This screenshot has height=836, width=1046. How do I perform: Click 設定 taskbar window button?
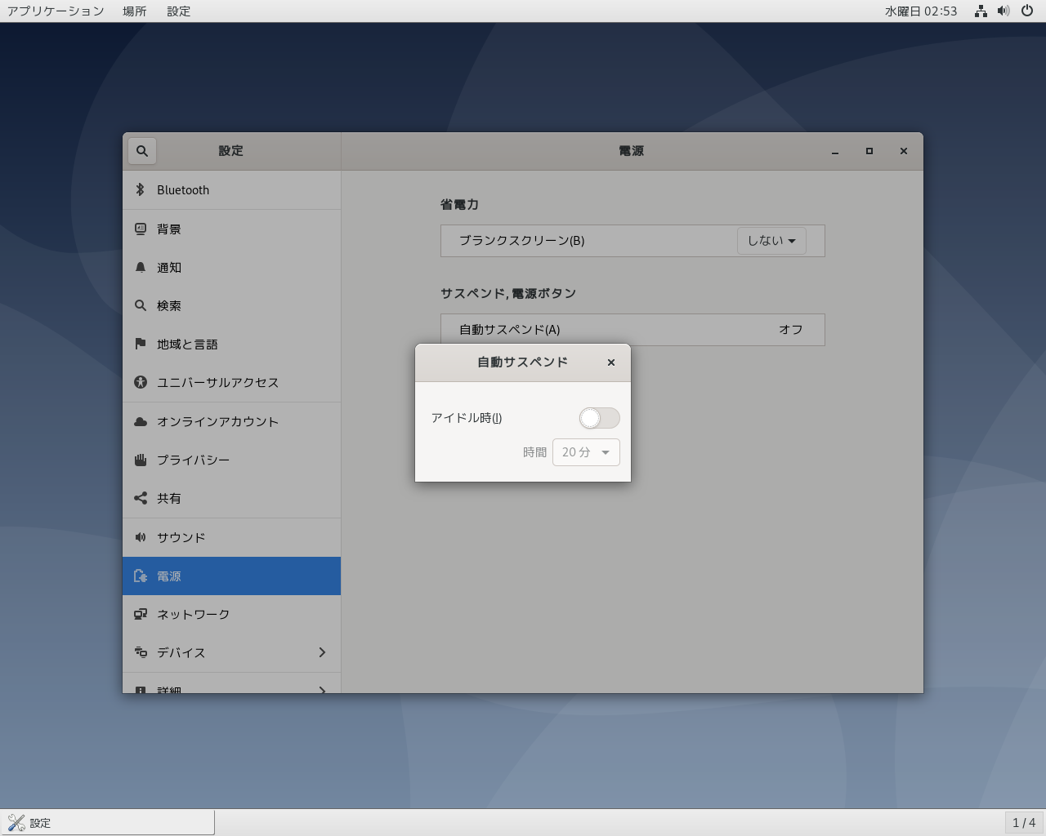coord(107,823)
